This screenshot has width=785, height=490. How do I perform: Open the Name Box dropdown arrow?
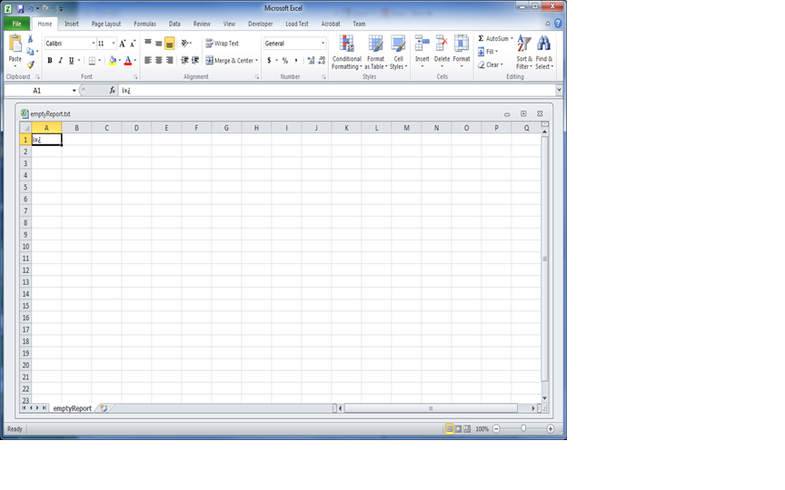[x=75, y=91]
